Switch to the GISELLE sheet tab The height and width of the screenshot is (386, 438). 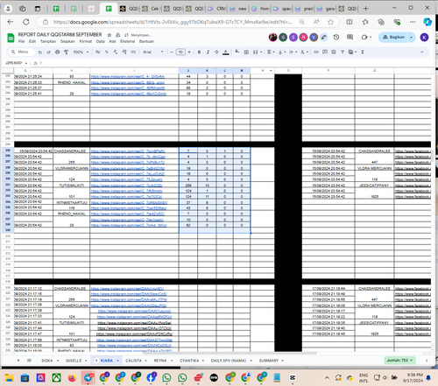pyautogui.click(x=74, y=361)
